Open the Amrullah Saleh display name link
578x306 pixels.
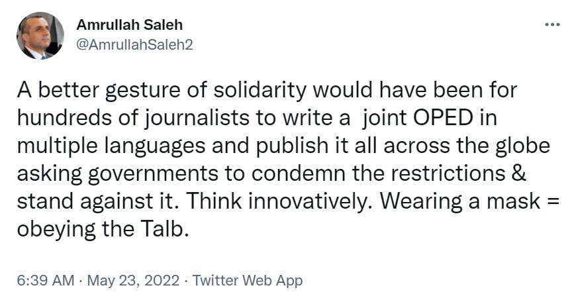coord(129,25)
